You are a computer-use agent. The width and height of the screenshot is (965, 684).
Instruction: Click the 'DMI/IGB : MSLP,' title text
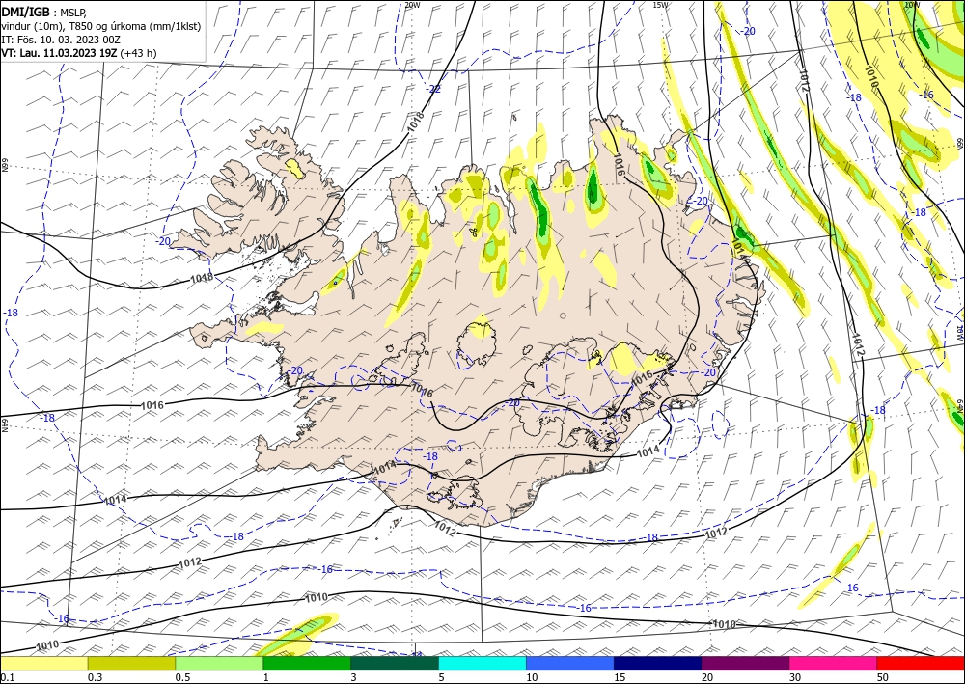[x=44, y=12]
